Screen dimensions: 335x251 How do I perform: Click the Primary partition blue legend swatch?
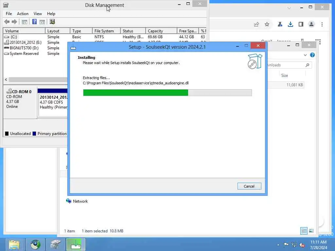(x=34, y=134)
